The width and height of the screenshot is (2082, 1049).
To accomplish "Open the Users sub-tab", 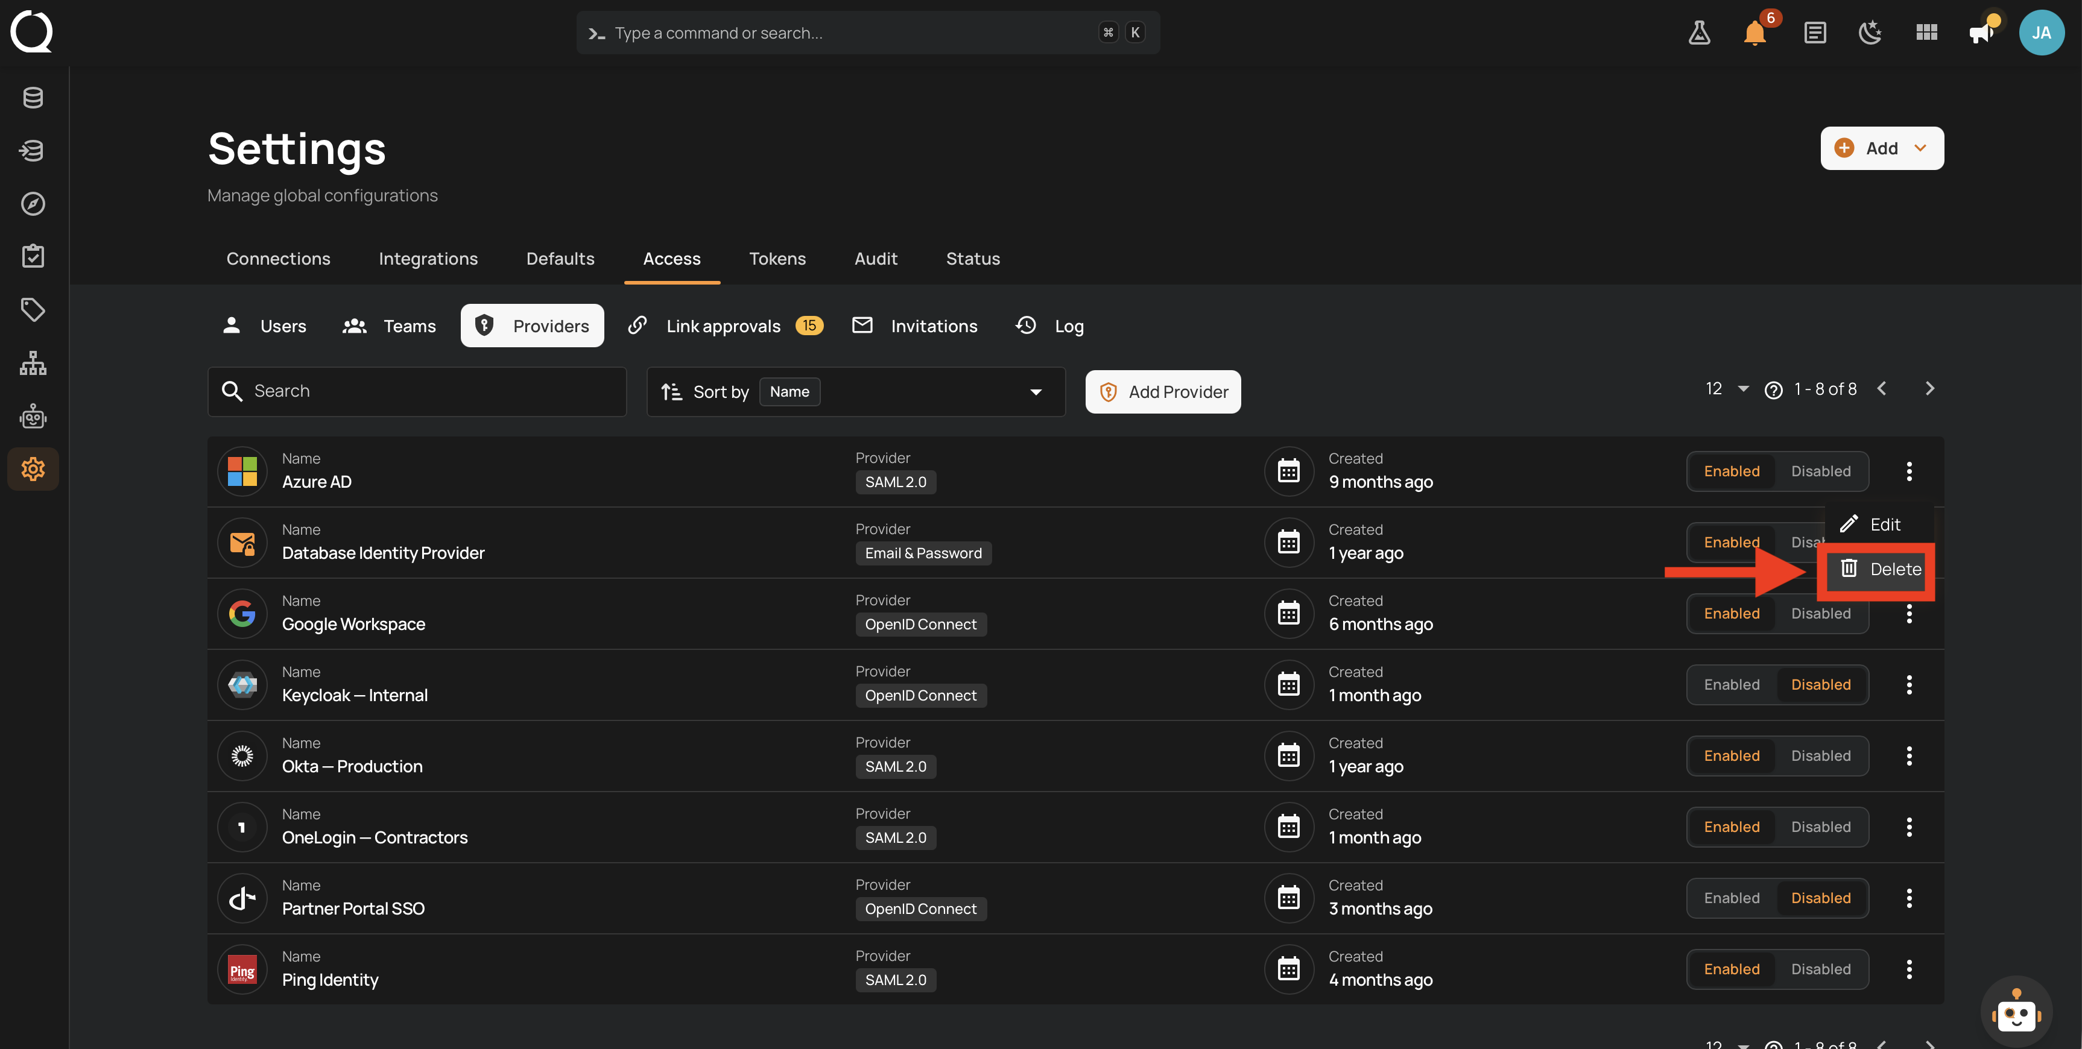I will click(264, 326).
